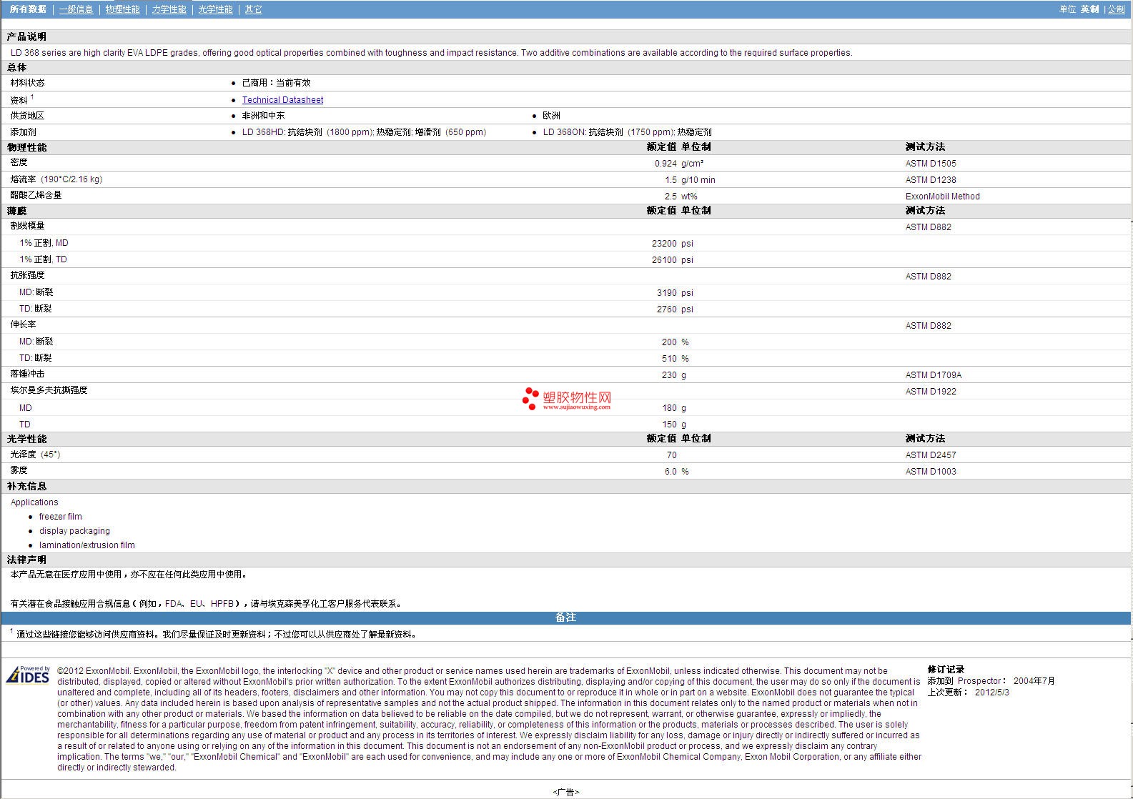Click density value 0.924
The image size is (1133, 799).
tap(666, 164)
